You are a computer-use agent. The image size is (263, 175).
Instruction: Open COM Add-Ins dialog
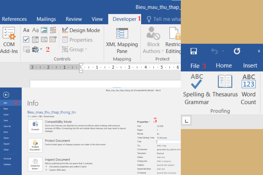pyautogui.click(x=9, y=40)
